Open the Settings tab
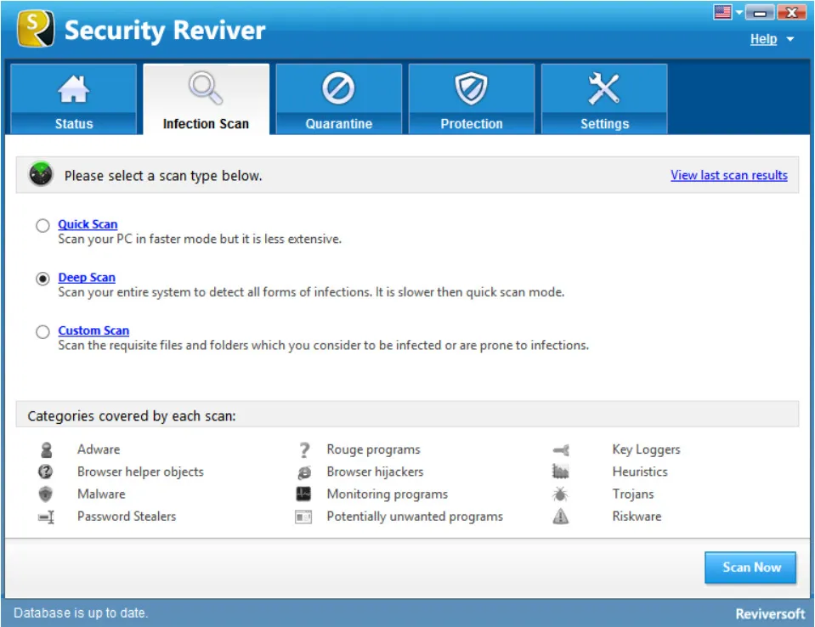Viewport: 815px width, 627px height. point(604,98)
